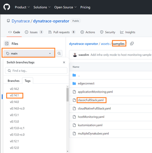Open the dynatrace-operator repository link

point(51,21)
